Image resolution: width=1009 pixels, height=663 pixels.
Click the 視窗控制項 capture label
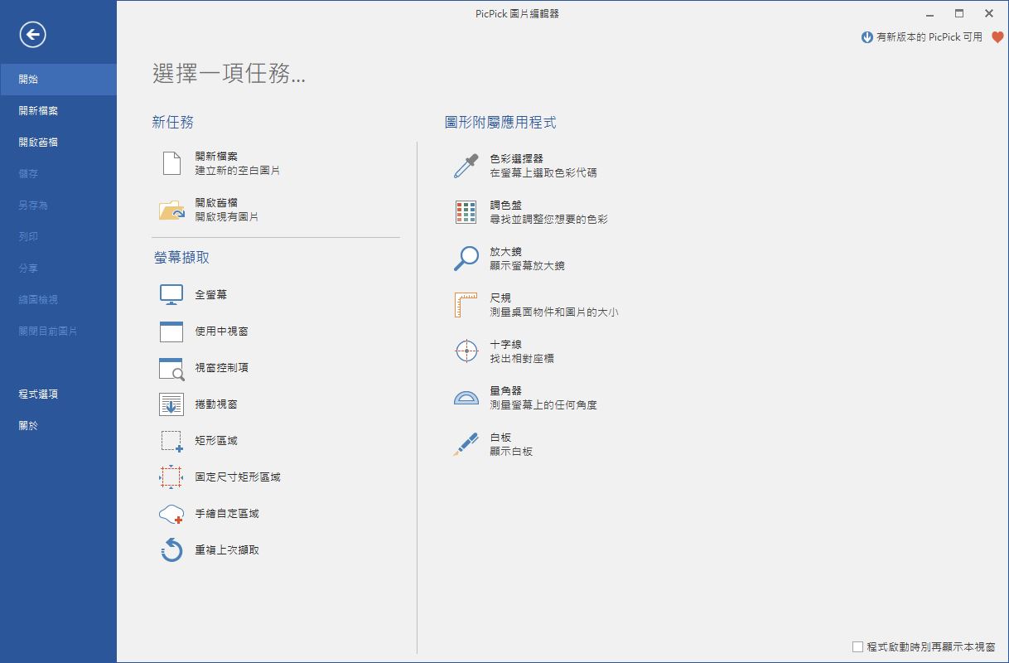222,368
